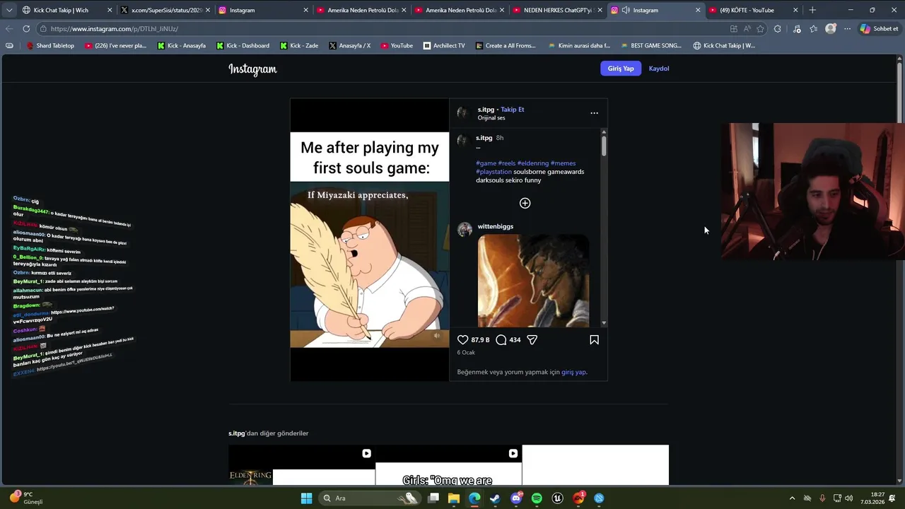This screenshot has height=509, width=905.
Task: Click the #playstation hashtag
Action: pos(494,172)
